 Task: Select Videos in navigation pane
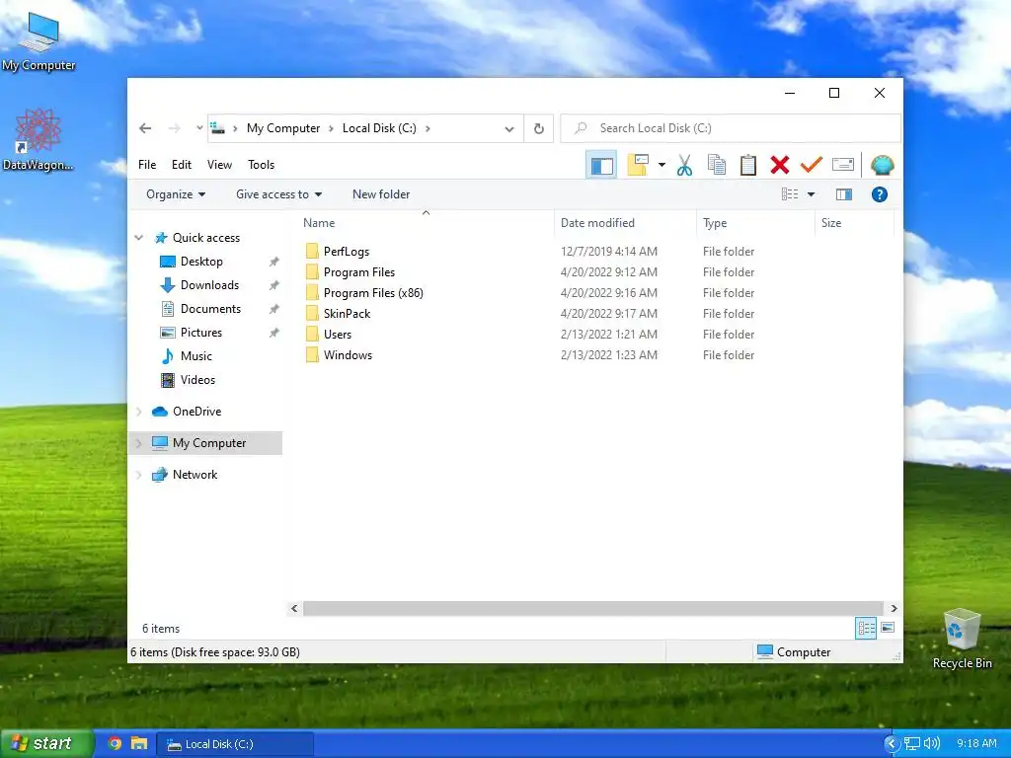click(197, 380)
